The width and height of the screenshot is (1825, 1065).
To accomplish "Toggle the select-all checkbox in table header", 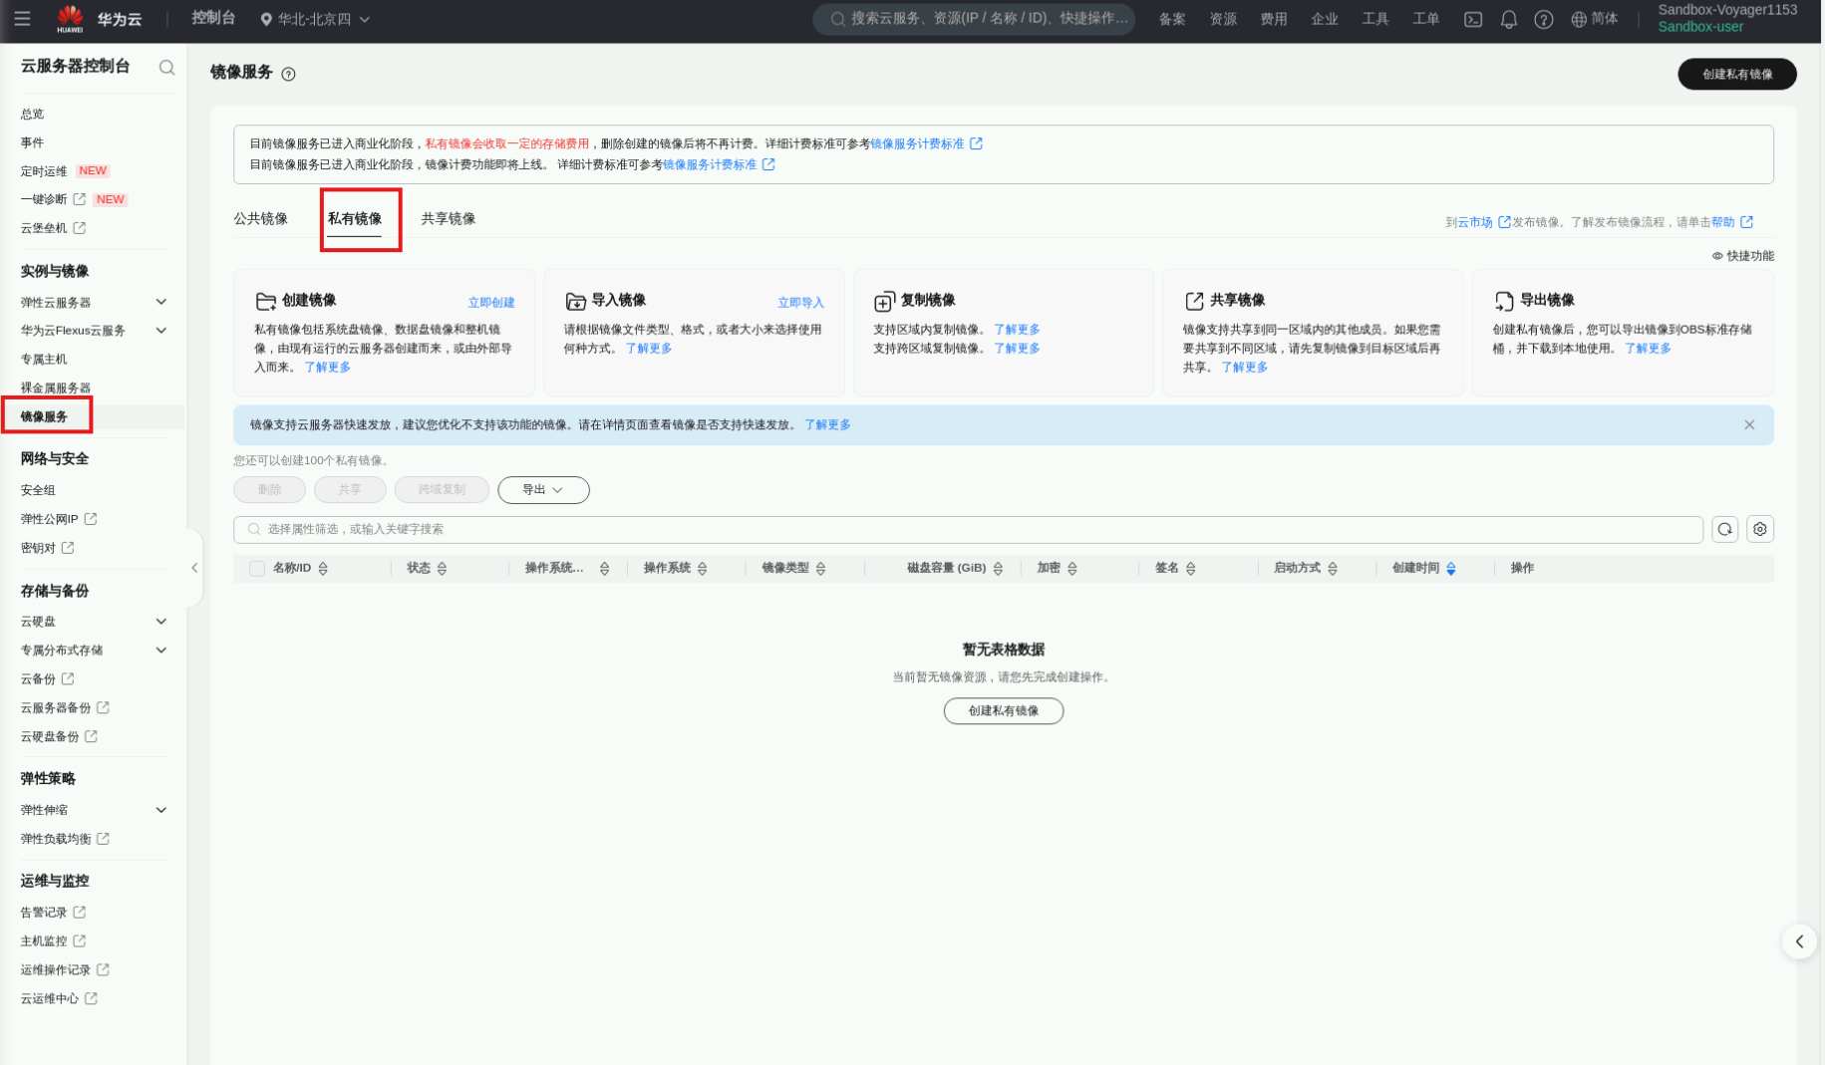I will [x=257, y=568].
